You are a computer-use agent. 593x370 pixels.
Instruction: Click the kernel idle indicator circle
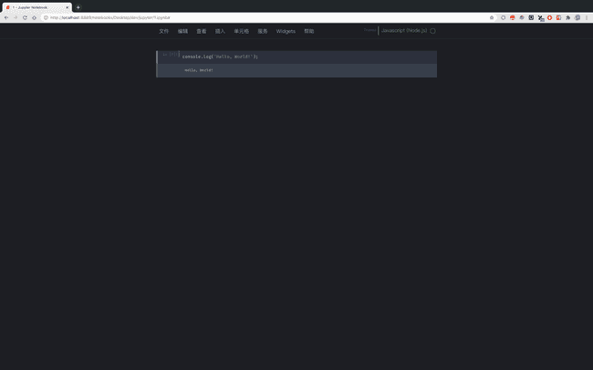[x=433, y=31]
